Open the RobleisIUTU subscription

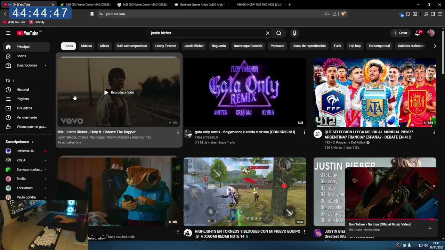[x=26, y=151]
